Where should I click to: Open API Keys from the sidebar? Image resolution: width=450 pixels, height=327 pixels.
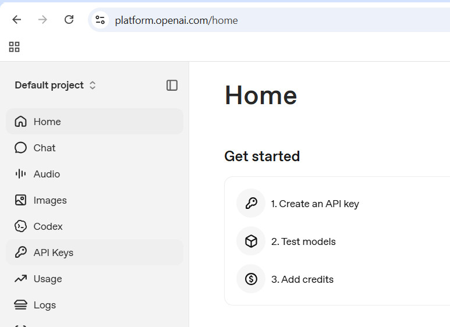(x=94, y=253)
